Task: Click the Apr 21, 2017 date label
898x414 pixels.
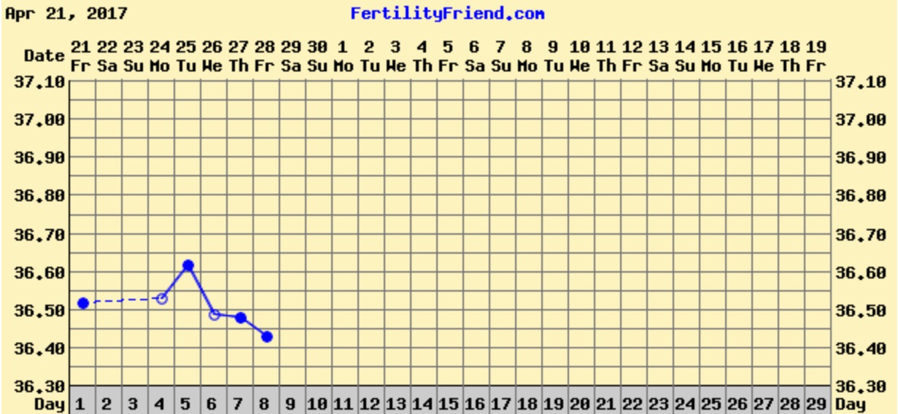Action: tap(66, 14)
